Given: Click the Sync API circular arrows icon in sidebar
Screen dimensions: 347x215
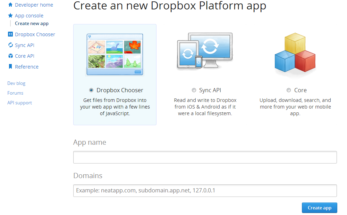Looking at the screenshot, I should 10,45.
